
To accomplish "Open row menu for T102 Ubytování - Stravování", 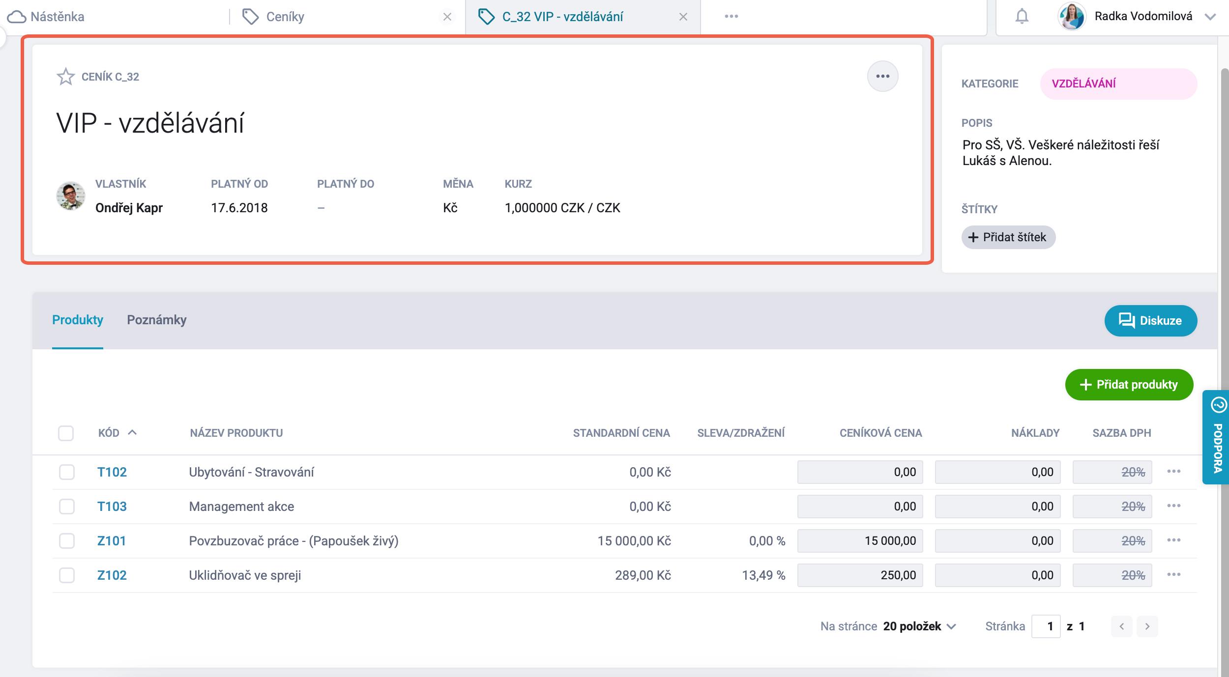I will pos(1173,472).
